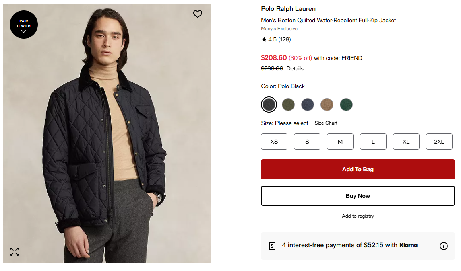Screen dimensions: 461x271
Task: Choose the dark green color swatch
Action: coord(346,105)
